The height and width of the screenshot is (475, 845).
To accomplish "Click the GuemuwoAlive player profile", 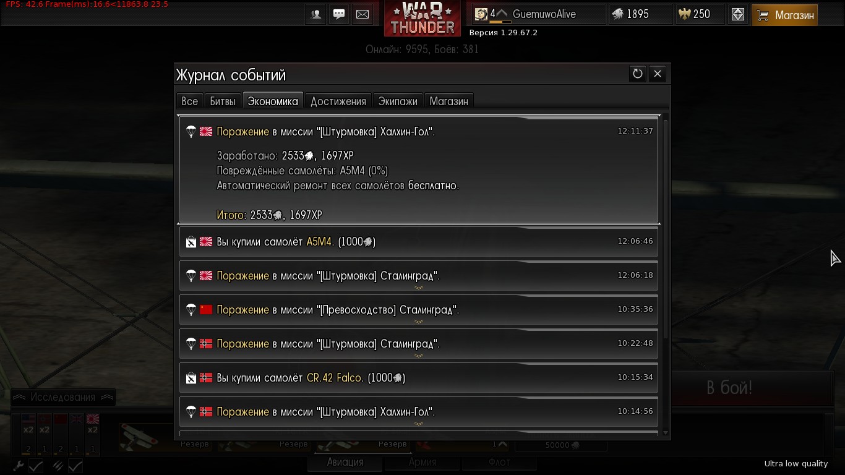I will point(538,14).
